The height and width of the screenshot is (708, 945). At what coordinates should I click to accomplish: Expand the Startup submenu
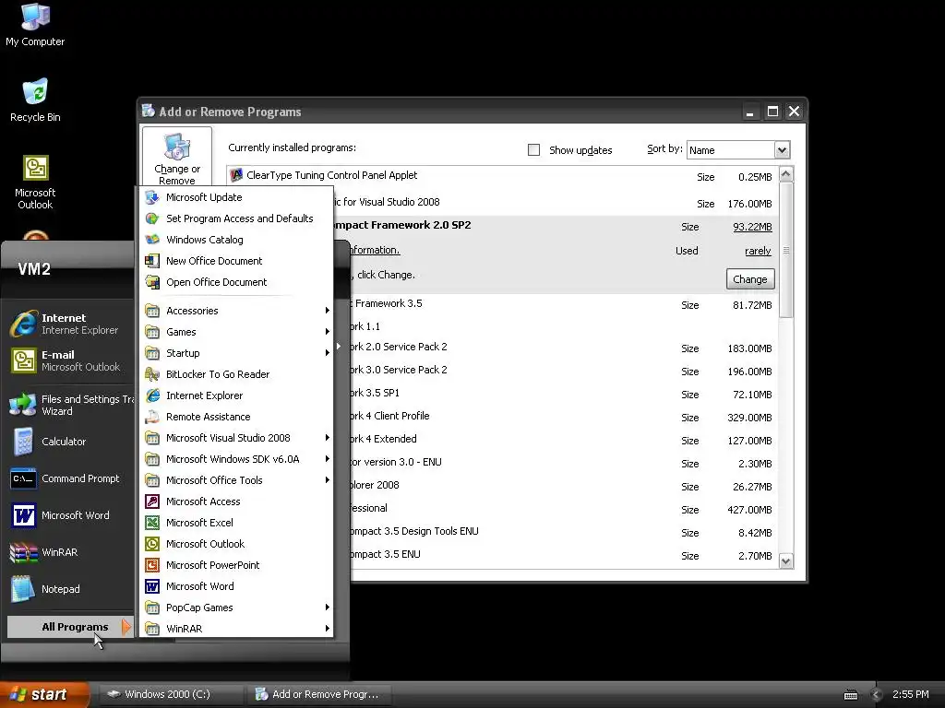[x=235, y=353]
